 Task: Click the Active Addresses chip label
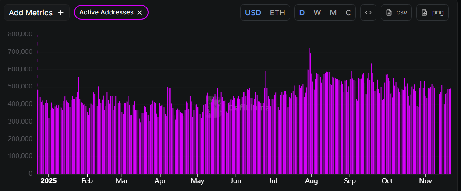[106, 13]
